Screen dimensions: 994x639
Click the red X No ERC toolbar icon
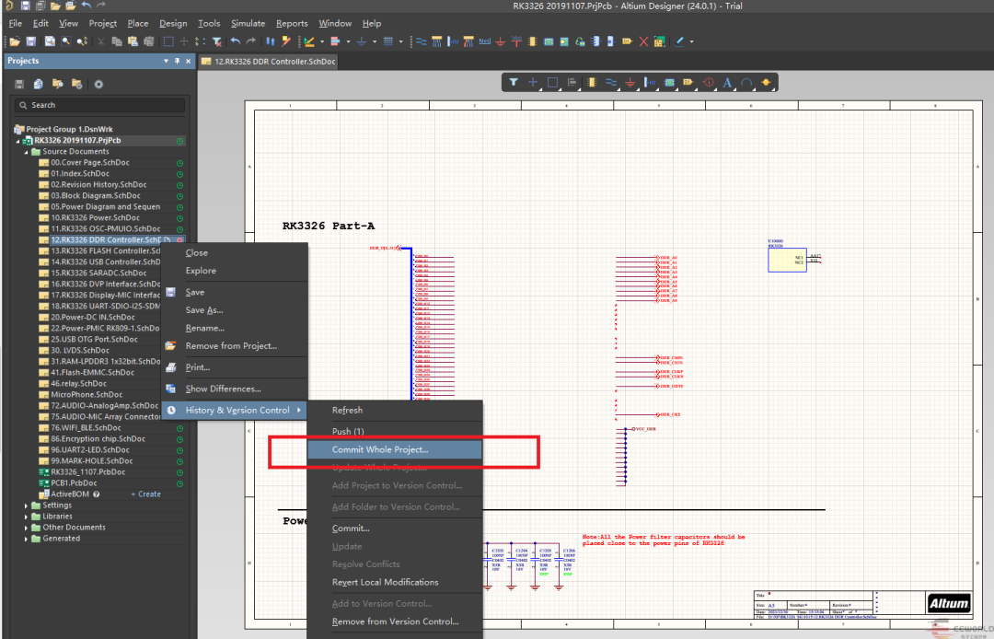coord(644,41)
